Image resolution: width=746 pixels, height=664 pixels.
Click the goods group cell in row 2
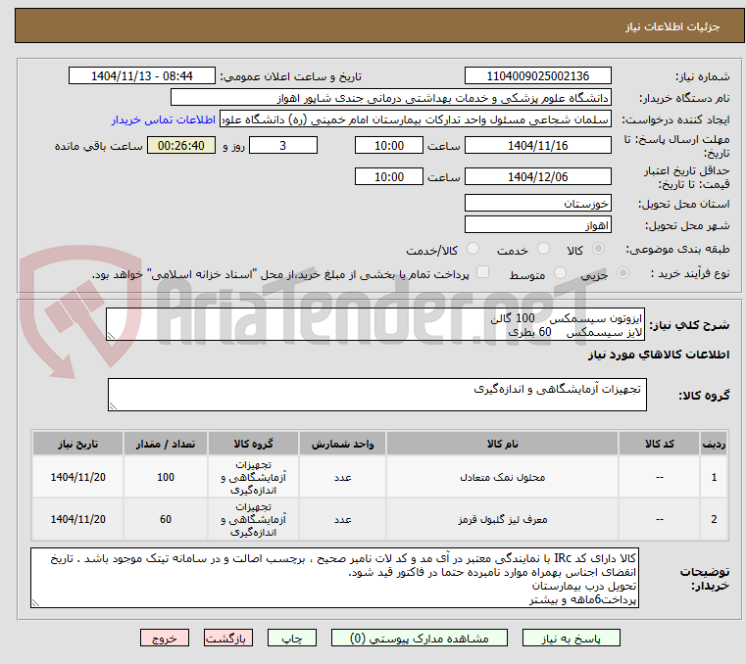click(253, 519)
